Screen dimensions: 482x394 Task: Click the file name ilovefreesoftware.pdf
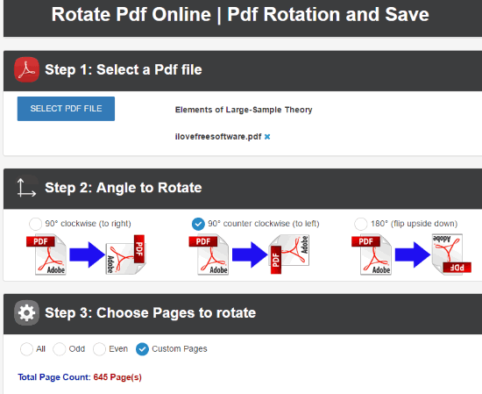tap(218, 137)
